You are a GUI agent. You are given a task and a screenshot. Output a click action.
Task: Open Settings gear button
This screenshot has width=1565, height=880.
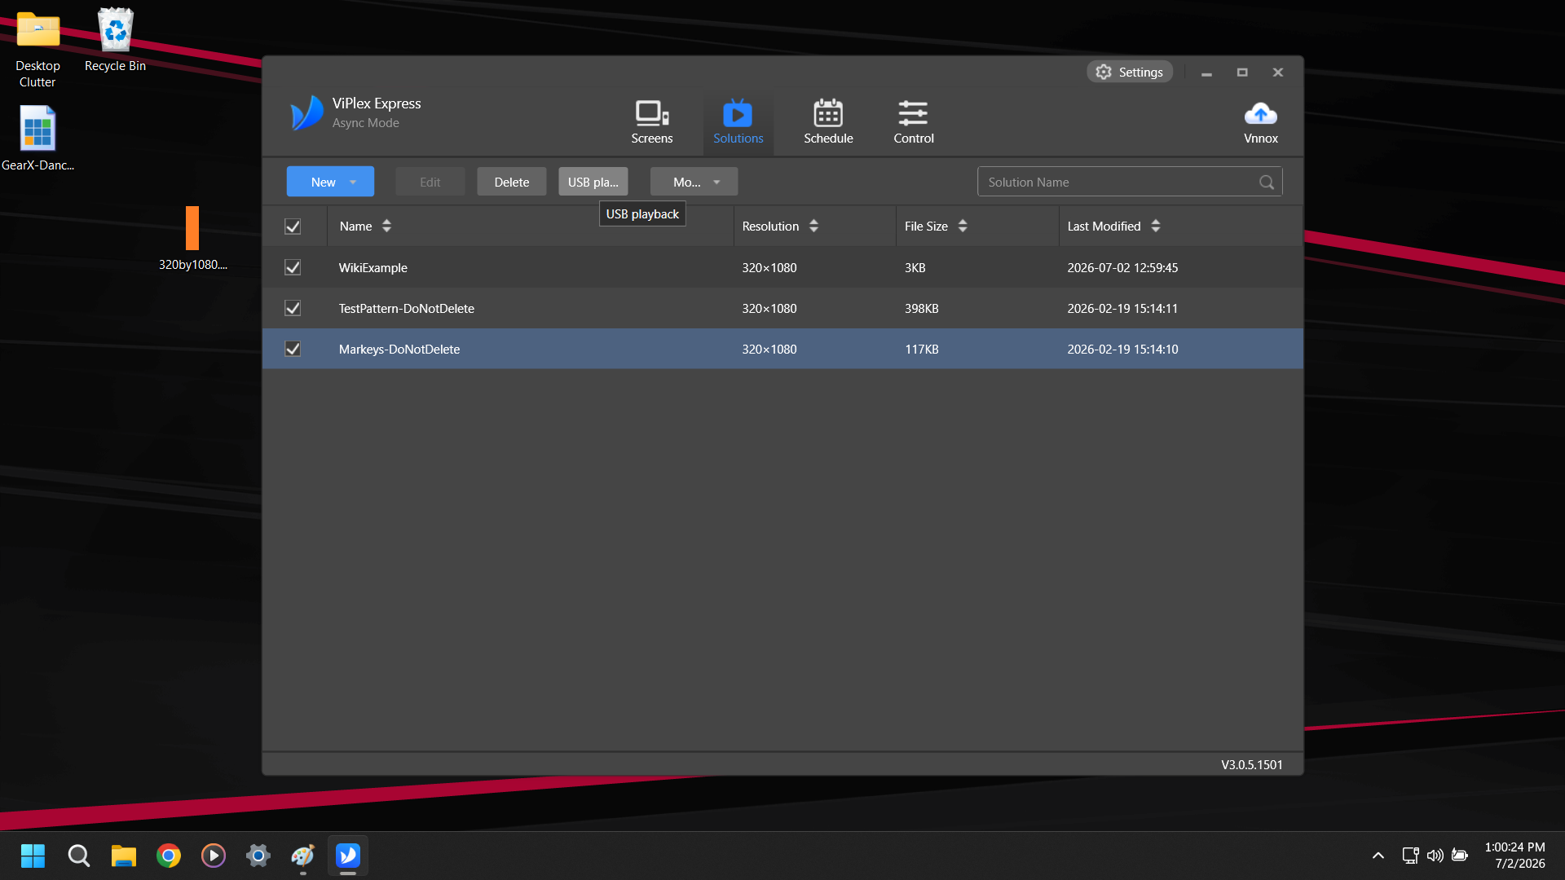click(1129, 72)
